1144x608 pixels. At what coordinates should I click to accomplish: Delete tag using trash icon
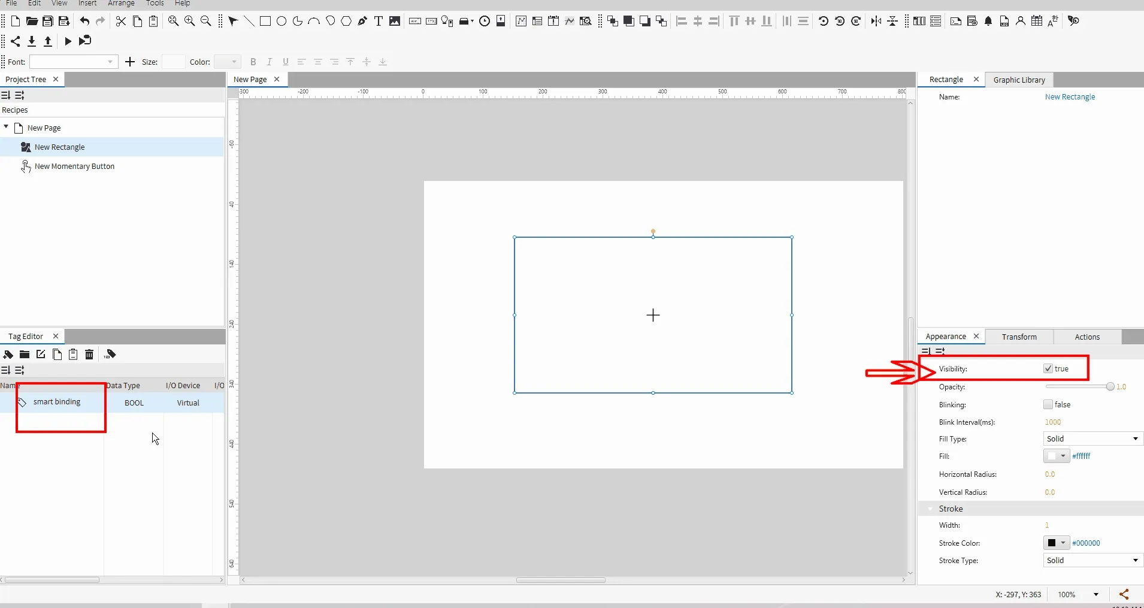pos(89,355)
